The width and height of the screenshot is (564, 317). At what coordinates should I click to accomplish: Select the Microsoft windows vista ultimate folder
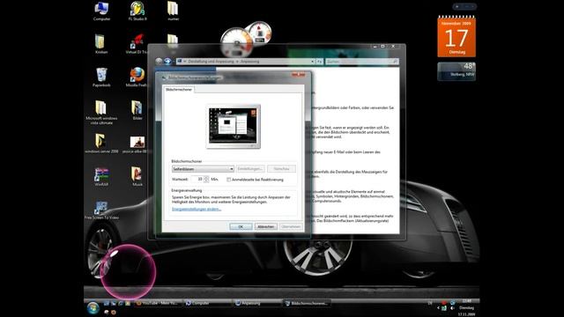[101, 112]
